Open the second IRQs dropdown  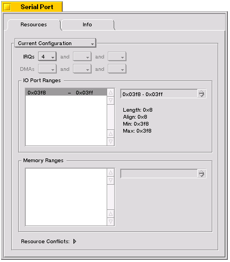(82, 57)
